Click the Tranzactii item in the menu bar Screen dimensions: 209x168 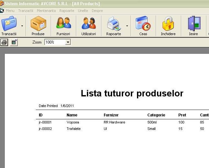[x=26, y=11]
